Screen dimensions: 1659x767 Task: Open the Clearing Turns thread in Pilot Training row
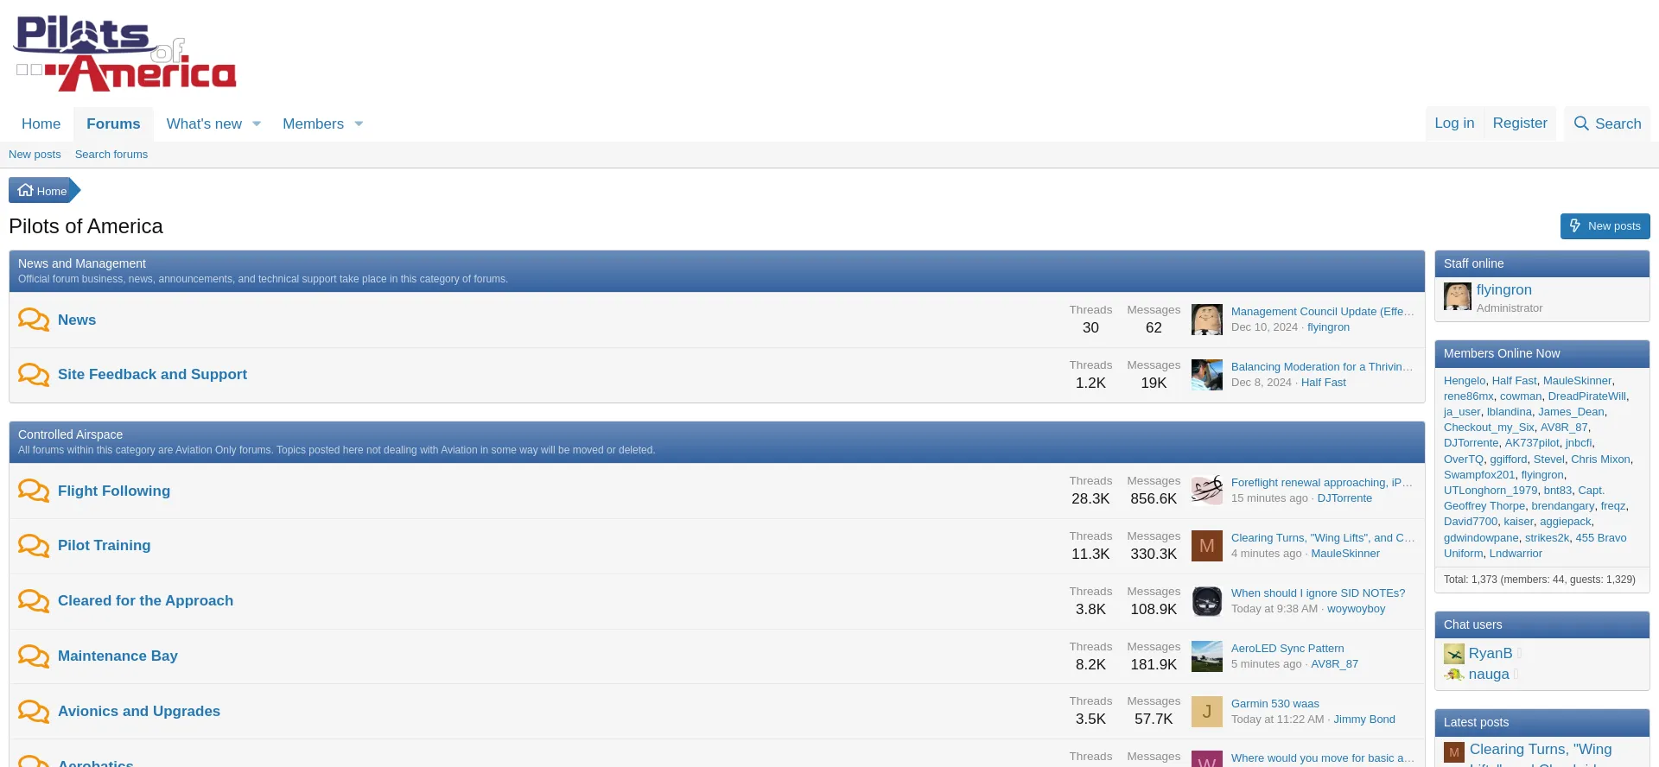point(1322,538)
